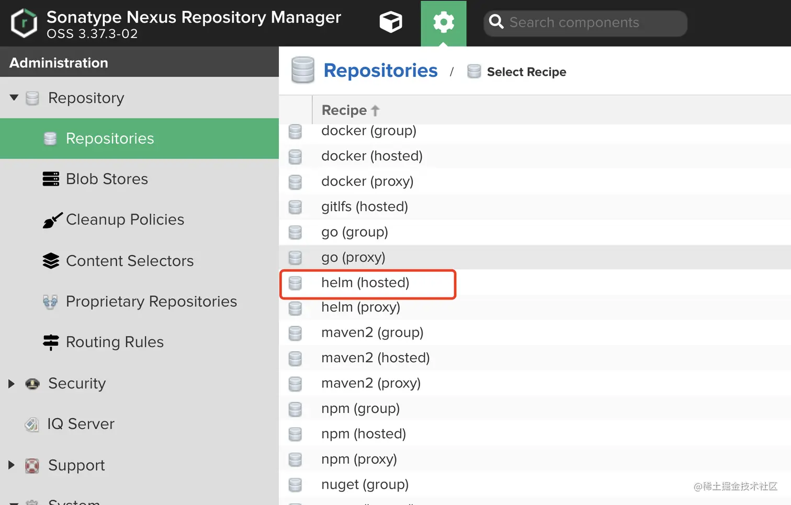Viewport: 791px width, 505px height.
Task: Click the Sonatype Nexus logo hexagon
Action: [x=24, y=23]
